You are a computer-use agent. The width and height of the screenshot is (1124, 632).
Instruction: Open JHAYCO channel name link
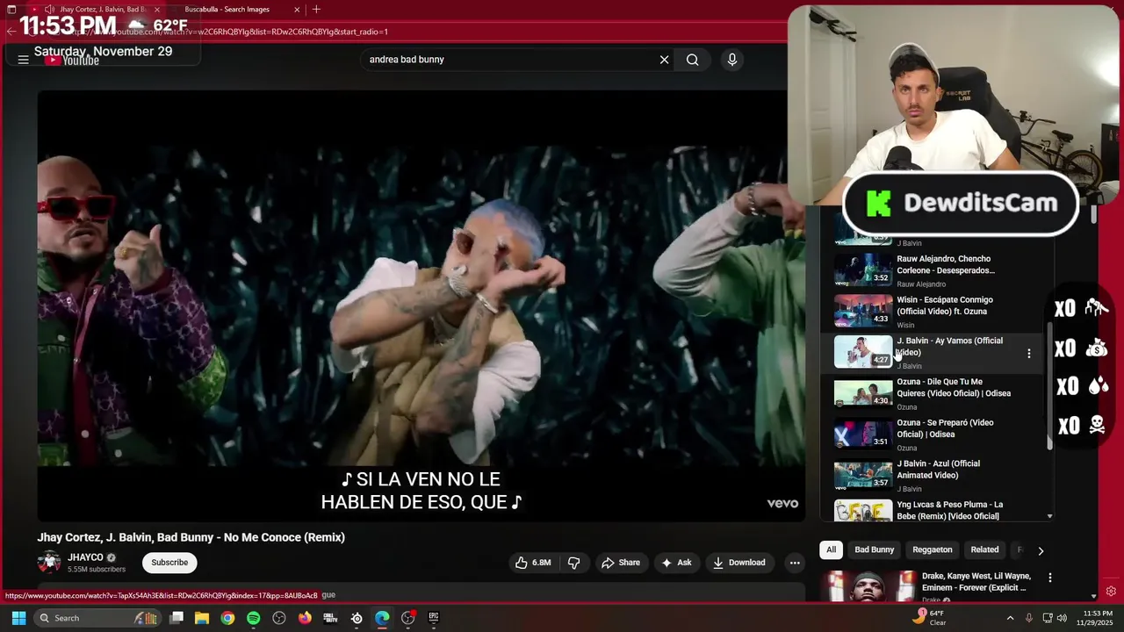click(x=85, y=557)
